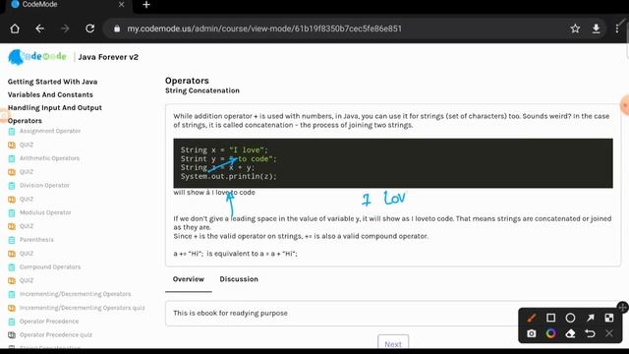The image size is (629, 354).
Task: Open QUIZ after Division Operator
Action: [x=27, y=199]
